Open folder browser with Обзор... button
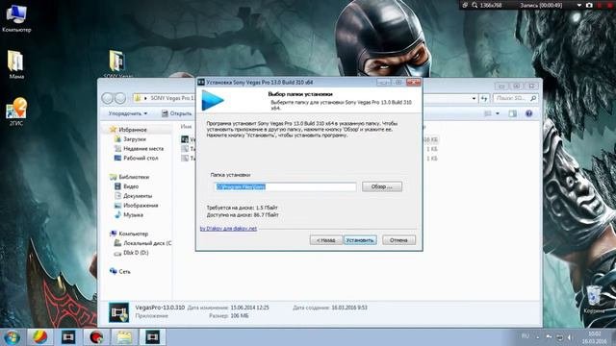The width and height of the screenshot is (616, 346). (382, 186)
